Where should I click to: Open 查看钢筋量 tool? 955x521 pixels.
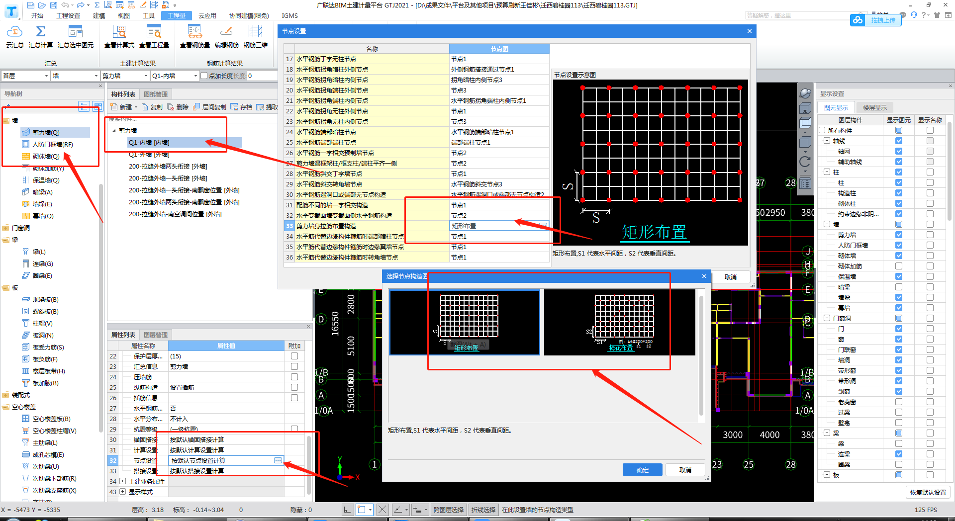[x=195, y=37]
